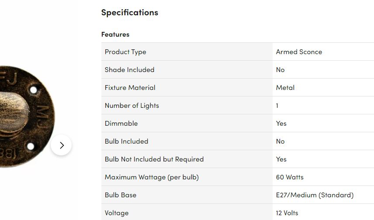Select the Shade Included label
The height and width of the screenshot is (220, 374).
129,69
